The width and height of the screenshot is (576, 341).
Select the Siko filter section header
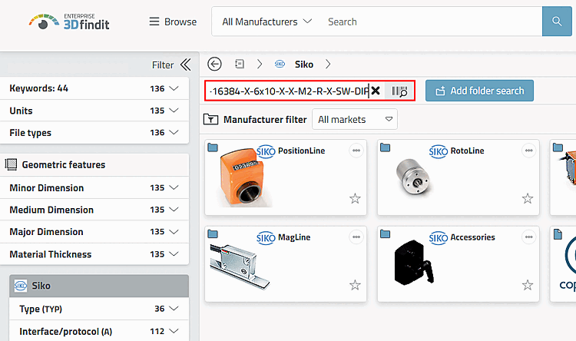99,286
